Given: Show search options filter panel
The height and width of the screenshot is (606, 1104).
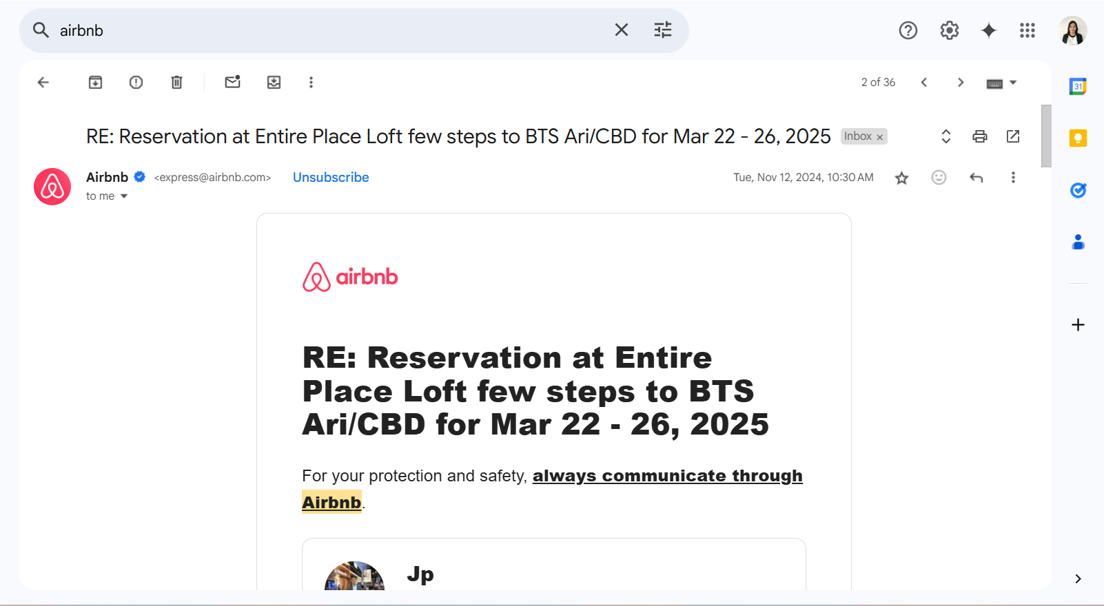Looking at the screenshot, I should tap(662, 30).
